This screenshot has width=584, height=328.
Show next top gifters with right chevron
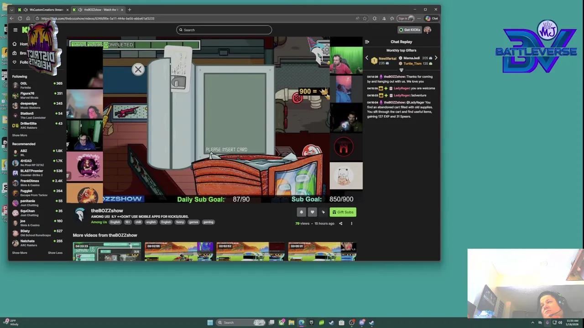pos(436,58)
